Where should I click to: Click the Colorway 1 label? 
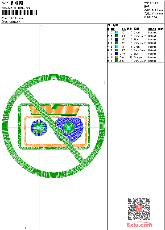[15, 22]
